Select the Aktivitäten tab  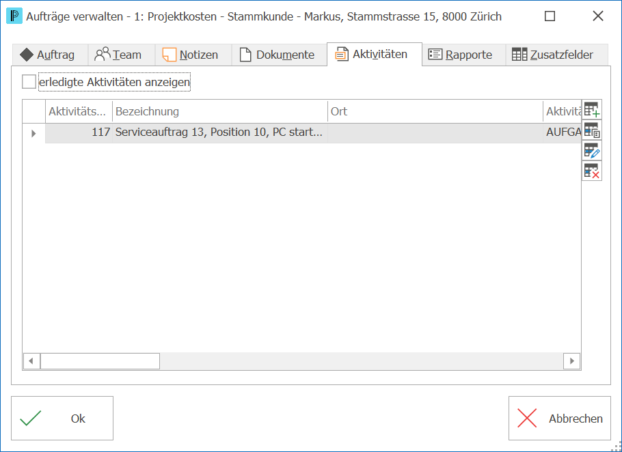coord(375,54)
